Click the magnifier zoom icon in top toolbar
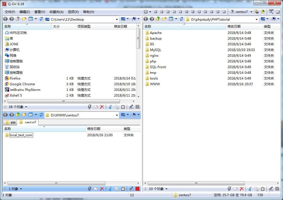The image size is (283, 200). (x=271, y=12)
